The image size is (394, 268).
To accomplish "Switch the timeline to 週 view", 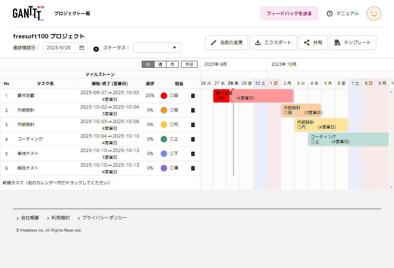I will click(160, 64).
